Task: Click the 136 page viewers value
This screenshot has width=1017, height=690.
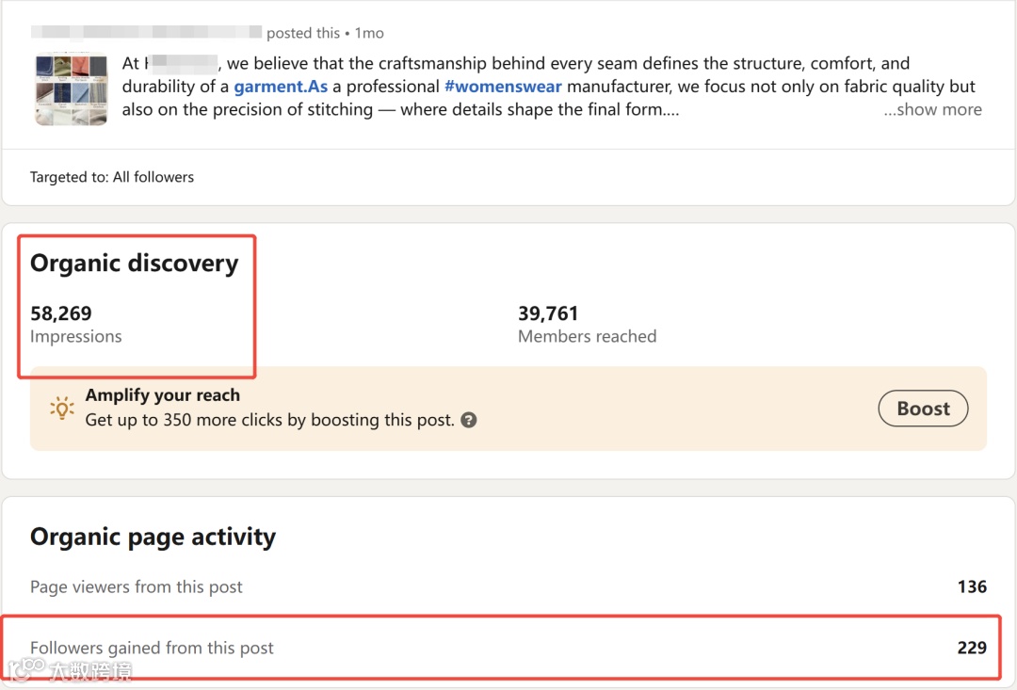Action: [972, 586]
